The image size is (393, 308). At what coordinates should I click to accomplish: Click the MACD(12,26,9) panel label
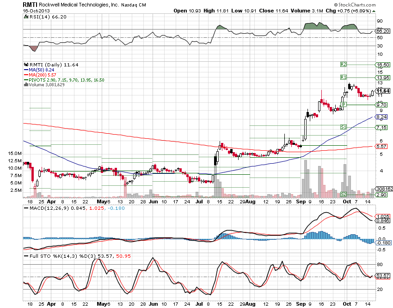(49, 208)
